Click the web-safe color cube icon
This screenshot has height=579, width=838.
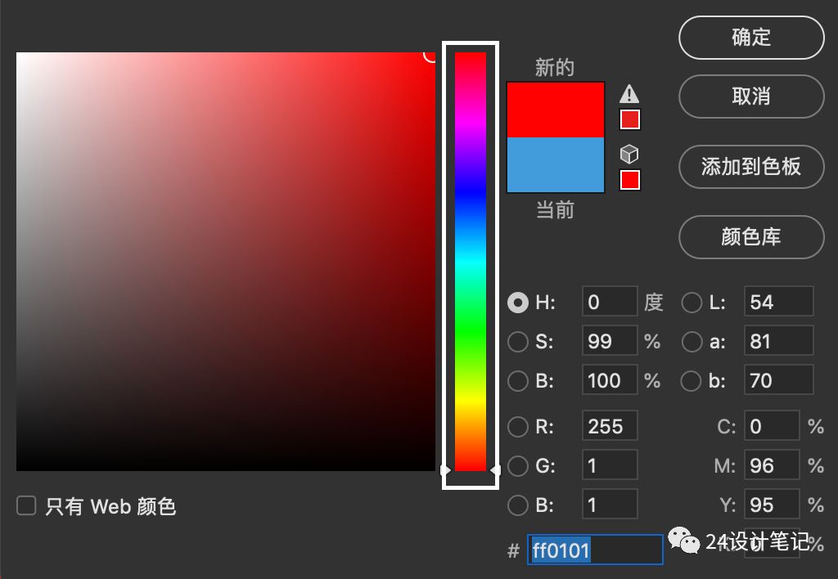(628, 154)
